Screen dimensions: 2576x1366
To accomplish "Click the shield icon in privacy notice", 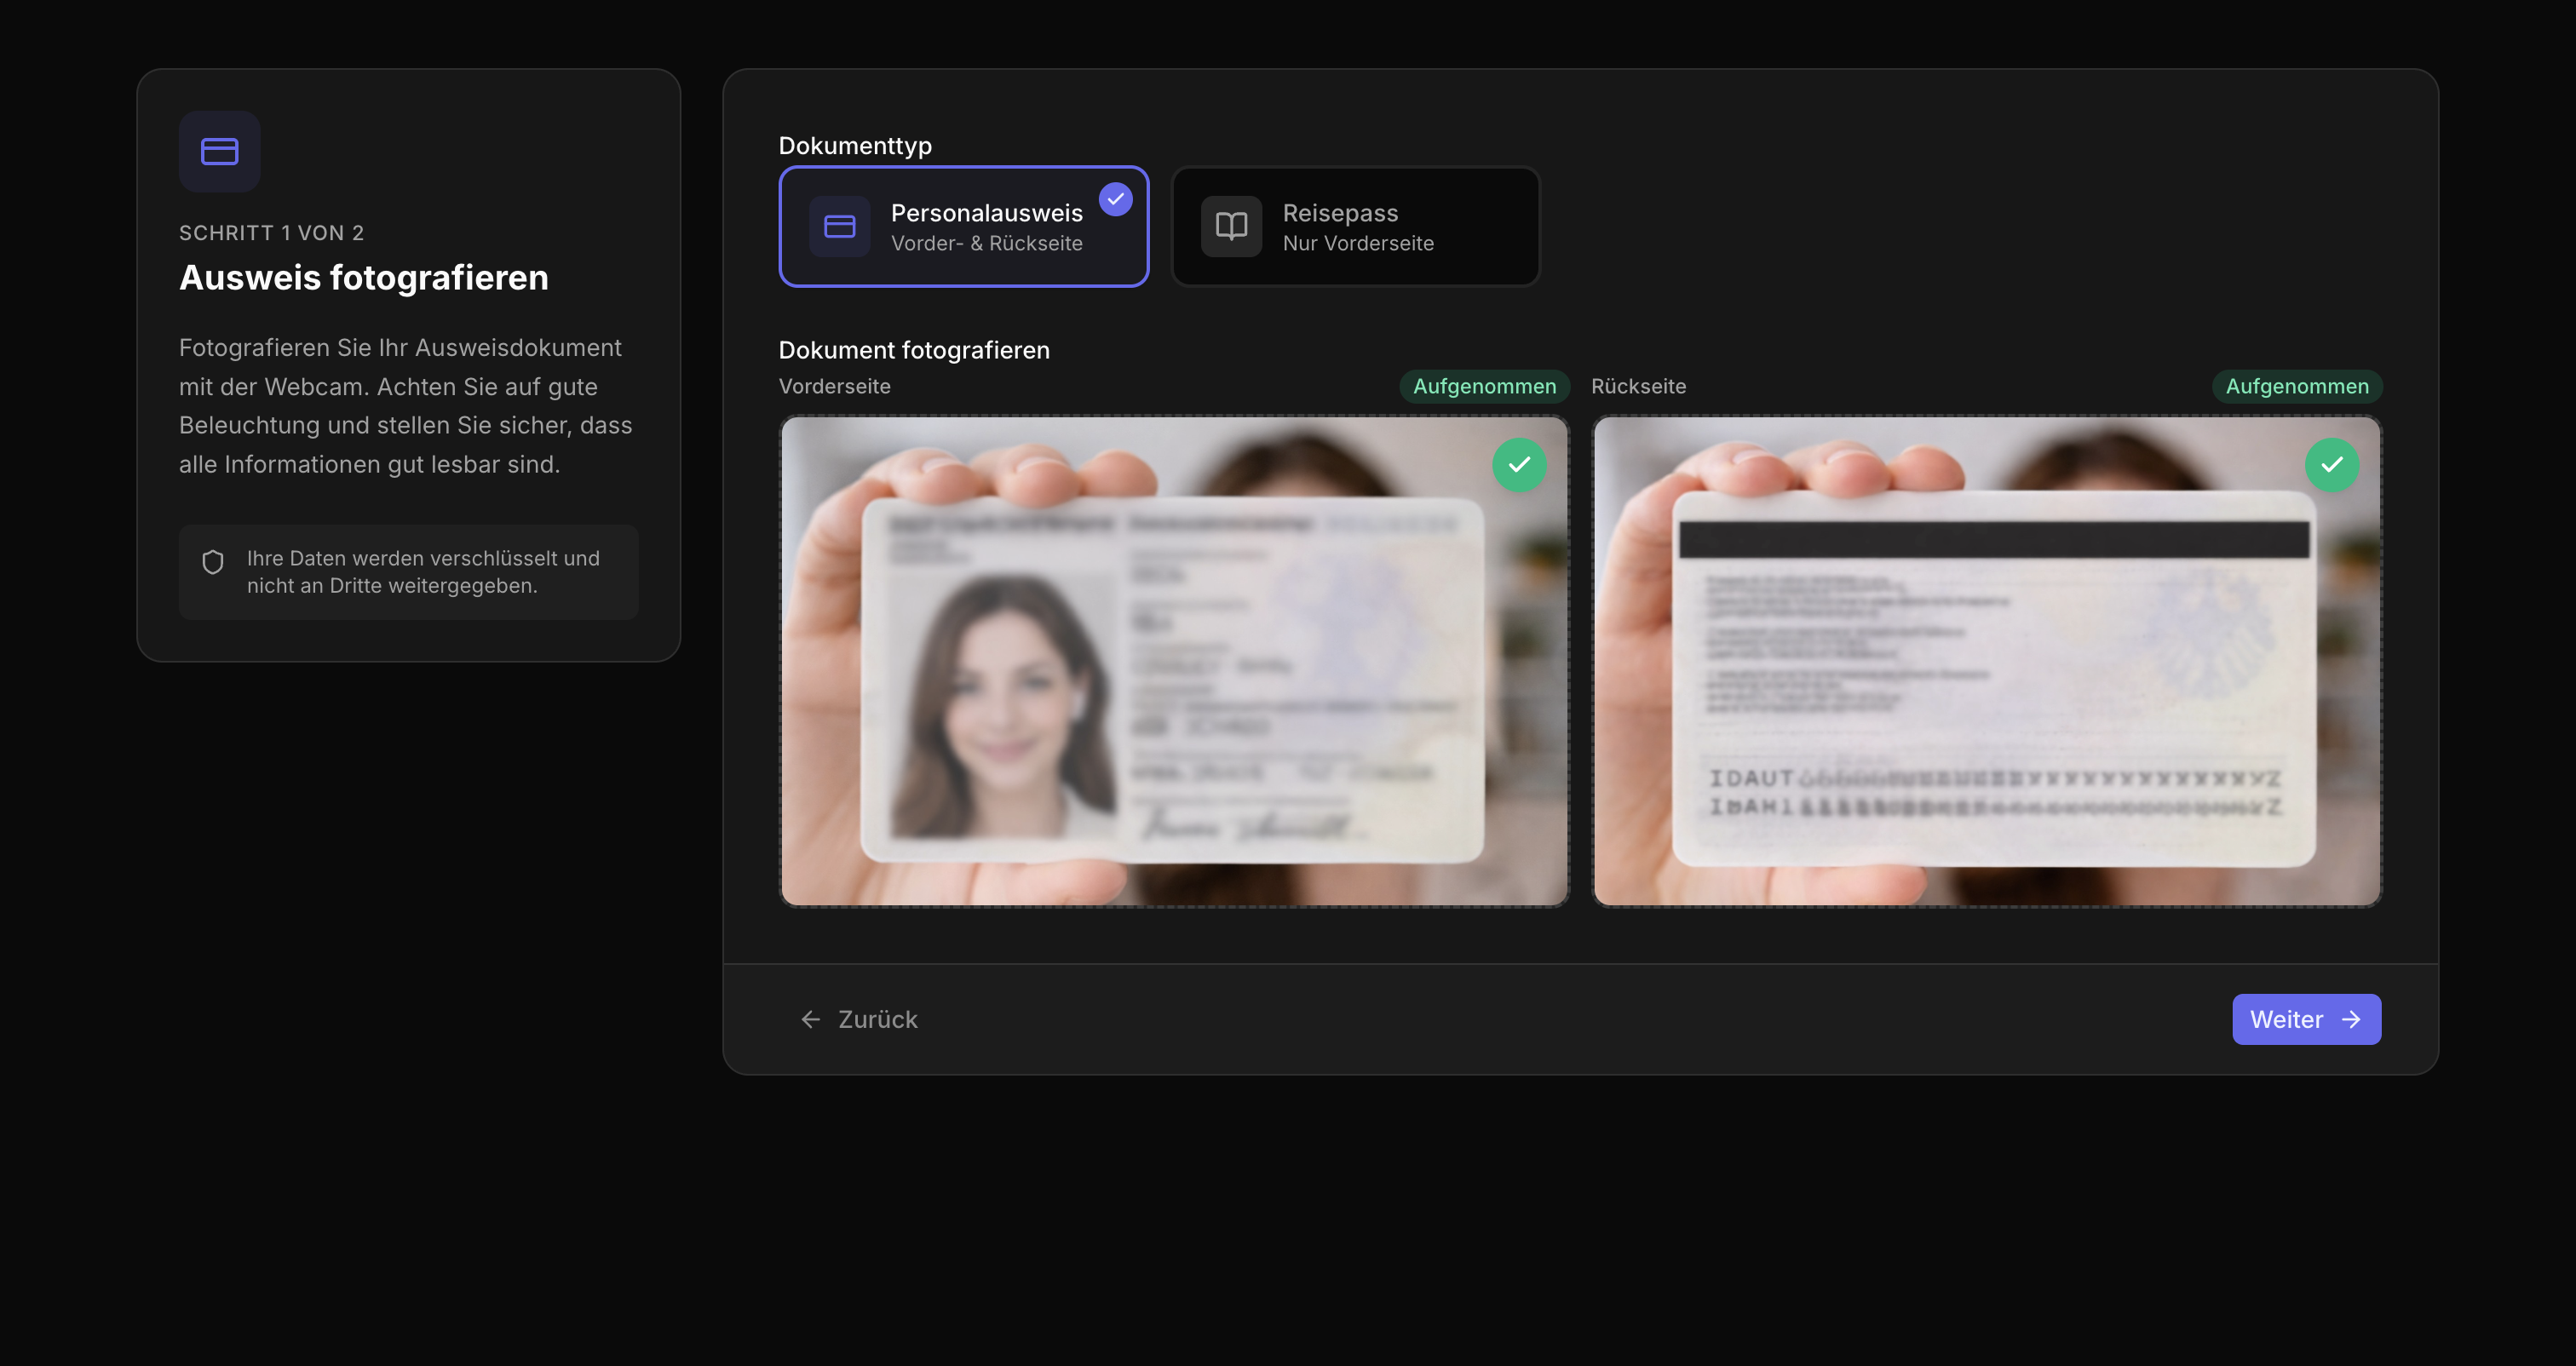I will (213, 562).
